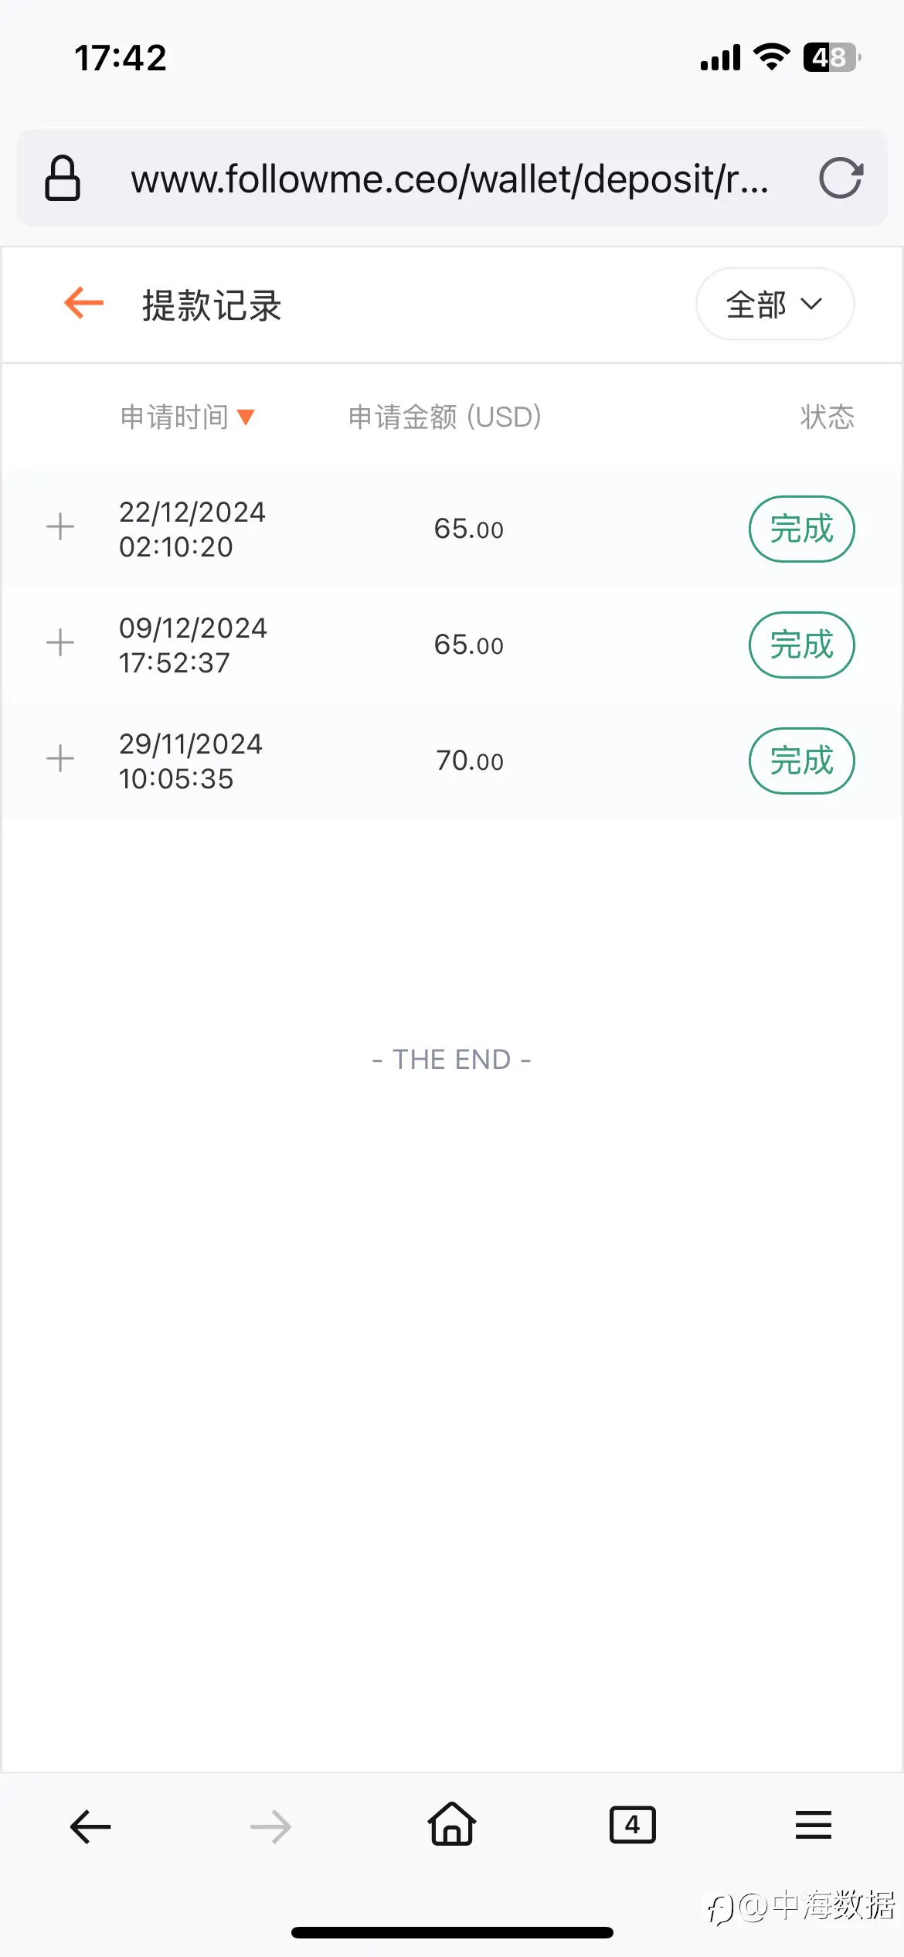Expand the 22/12/2024 withdrawal row

point(60,527)
